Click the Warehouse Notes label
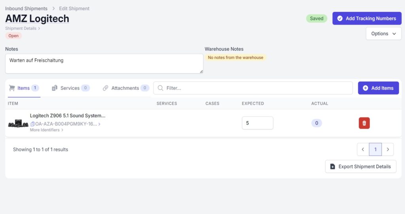Screen dimensions: 405x214 (x=224, y=49)
